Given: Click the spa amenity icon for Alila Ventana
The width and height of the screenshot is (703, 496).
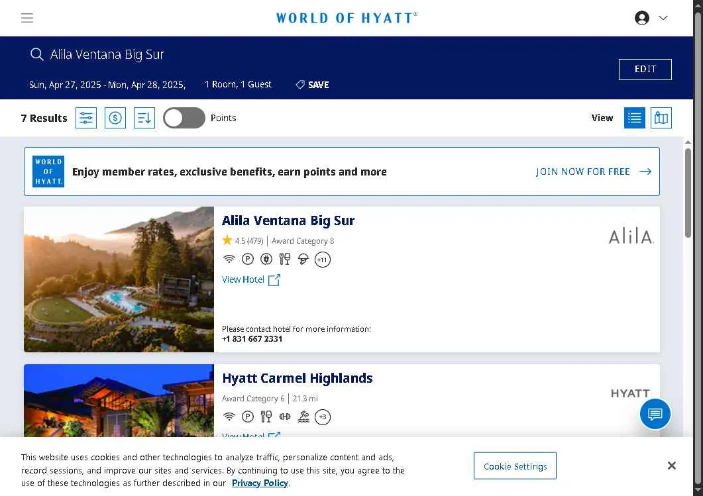Looking at the screenshot, I should (x=303, y=259).
